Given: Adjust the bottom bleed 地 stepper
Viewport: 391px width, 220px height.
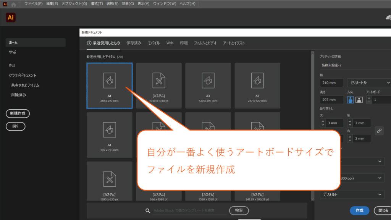Looking at the screenshot, I should click(x=350, y=123).
